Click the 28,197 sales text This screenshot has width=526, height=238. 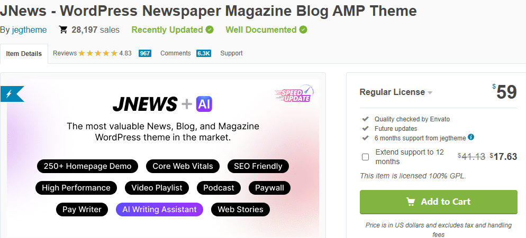95,30
